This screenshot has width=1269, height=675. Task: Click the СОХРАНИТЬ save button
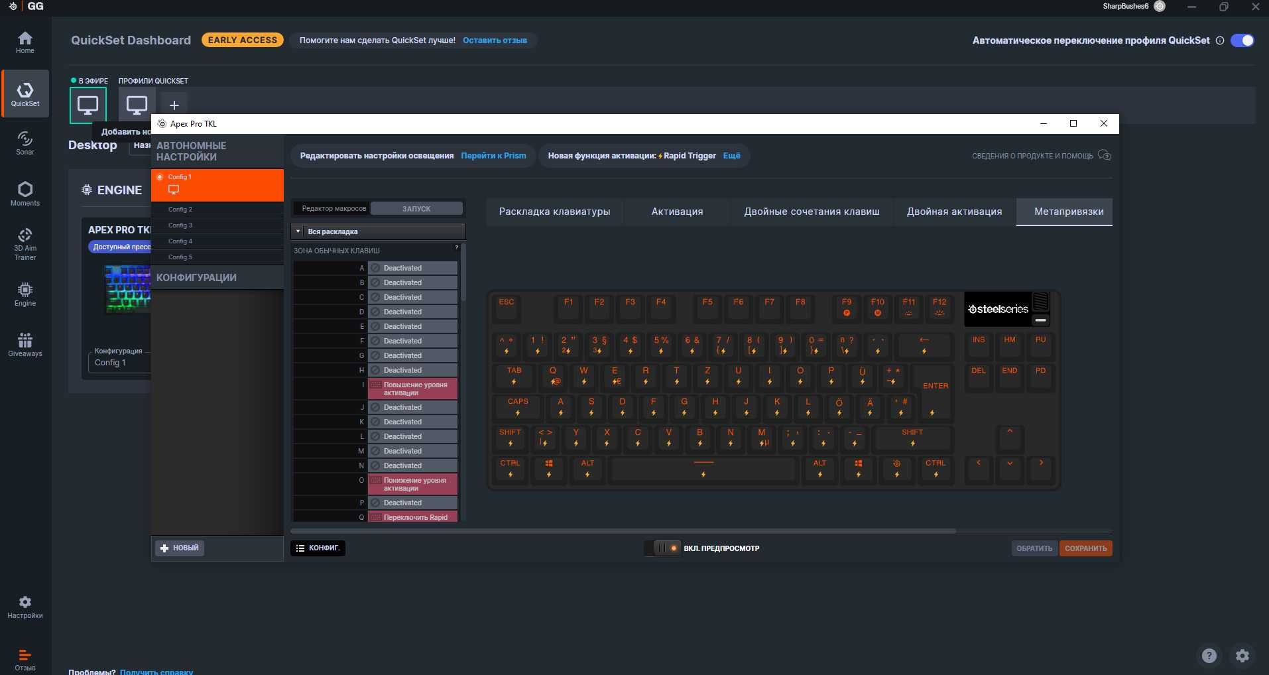click(1085, 548)
